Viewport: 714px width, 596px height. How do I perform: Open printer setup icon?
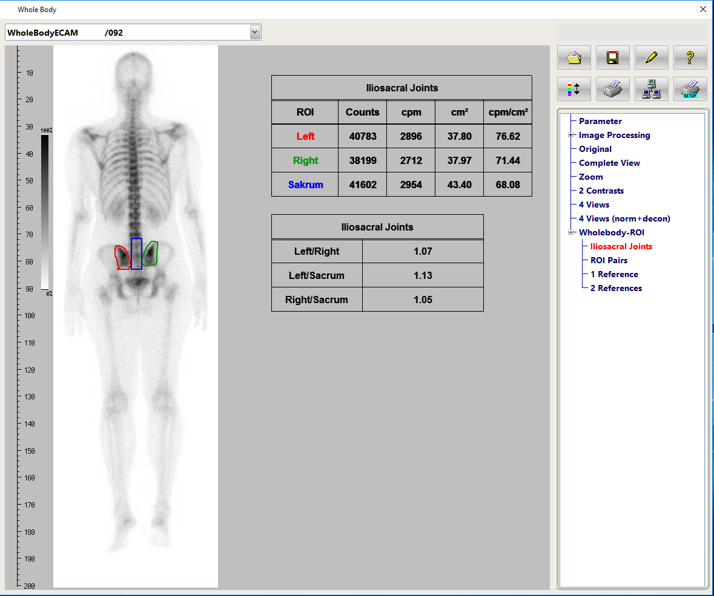click(690, 89)
